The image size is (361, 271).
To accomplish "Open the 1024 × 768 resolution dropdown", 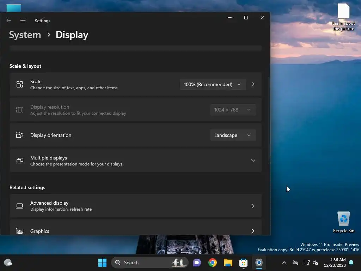I will tap(233, 110).
